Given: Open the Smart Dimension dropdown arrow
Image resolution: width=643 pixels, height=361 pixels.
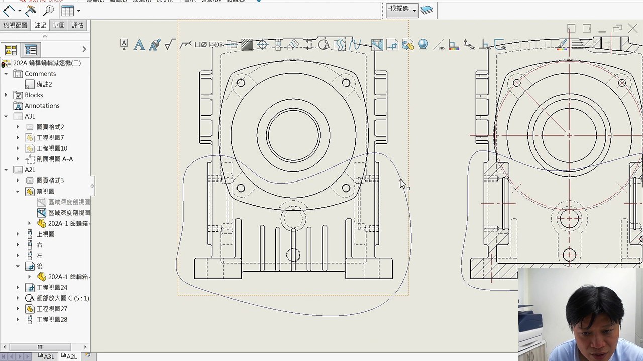Looking at the screenshot, I should 20,11.
